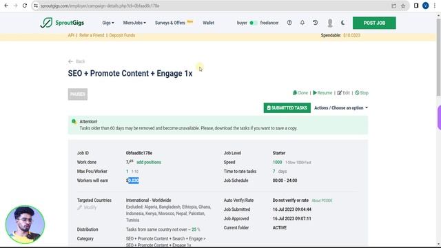Open Refer a Friend link
The height and width of the screenshot is (248, 441).
tap(92, 35)
